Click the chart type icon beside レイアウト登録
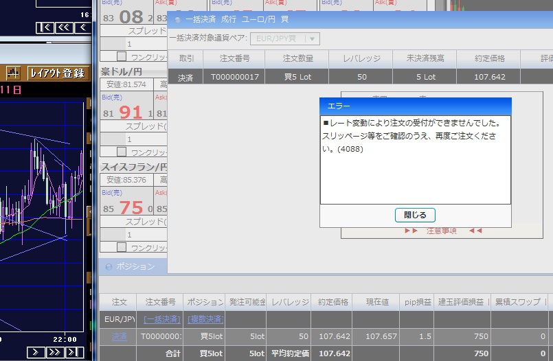553x361 pixels. pyautogui.click(x=14, y=73)
